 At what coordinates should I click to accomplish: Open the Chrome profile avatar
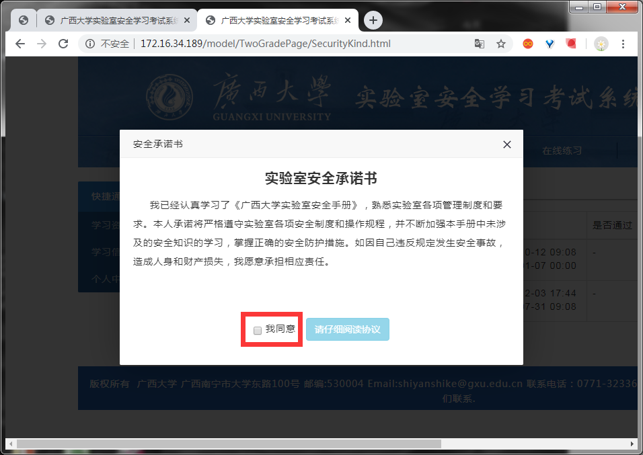[x=601, y=44]
